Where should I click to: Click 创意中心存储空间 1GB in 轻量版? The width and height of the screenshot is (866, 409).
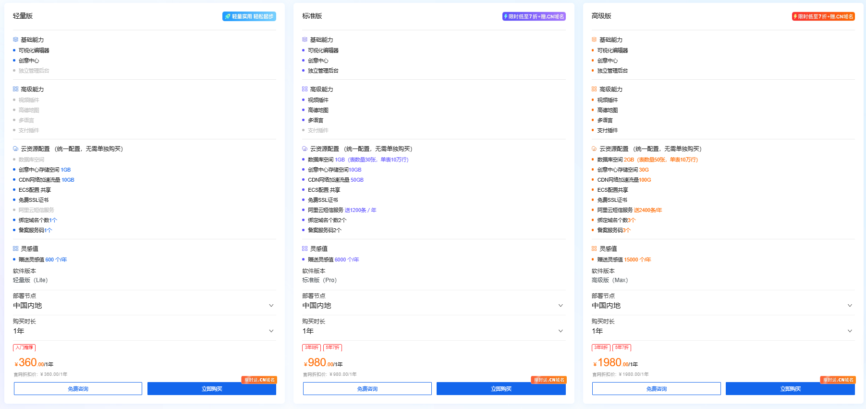click(45, 170)
